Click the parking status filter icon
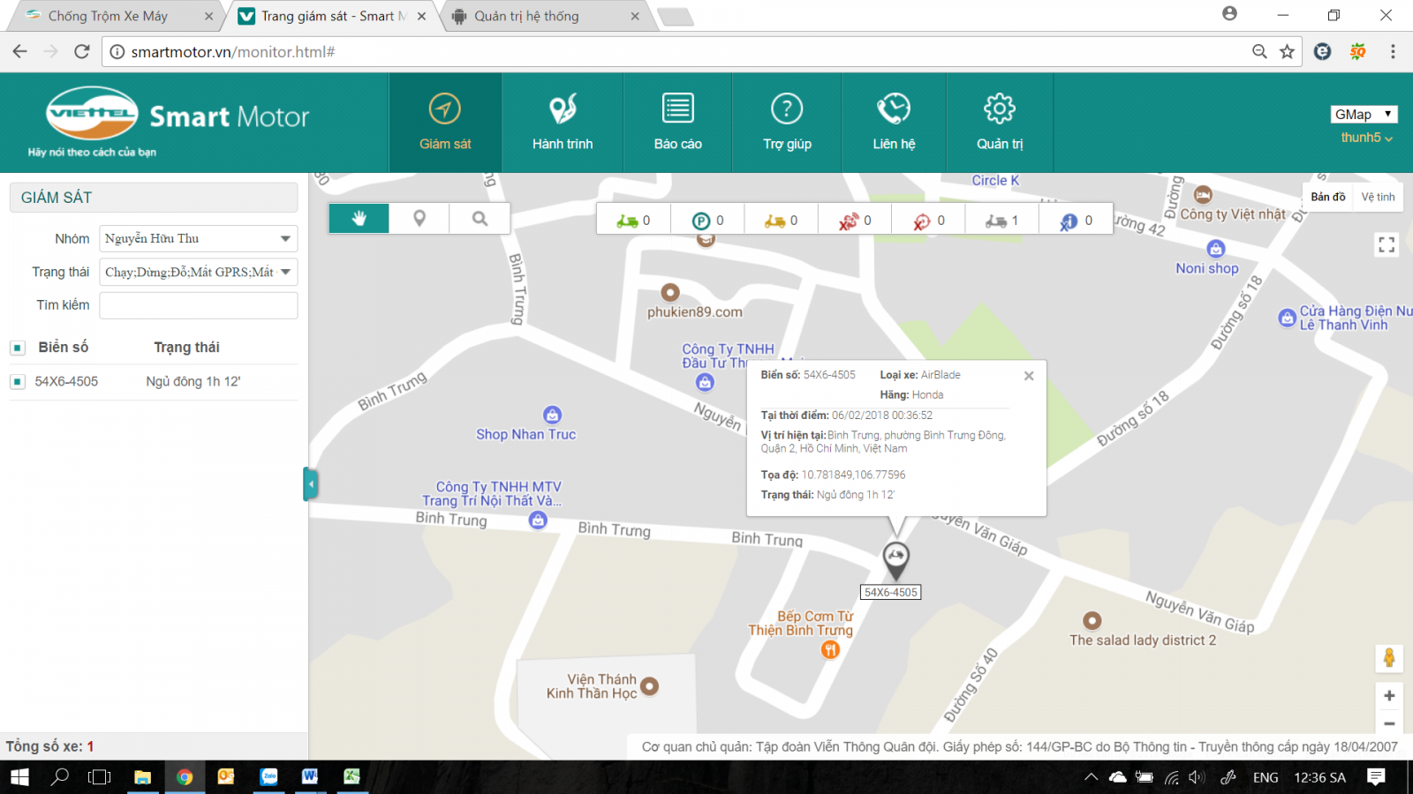The height and width of the screenshot is (794, 1413). [x=701, y=221]
